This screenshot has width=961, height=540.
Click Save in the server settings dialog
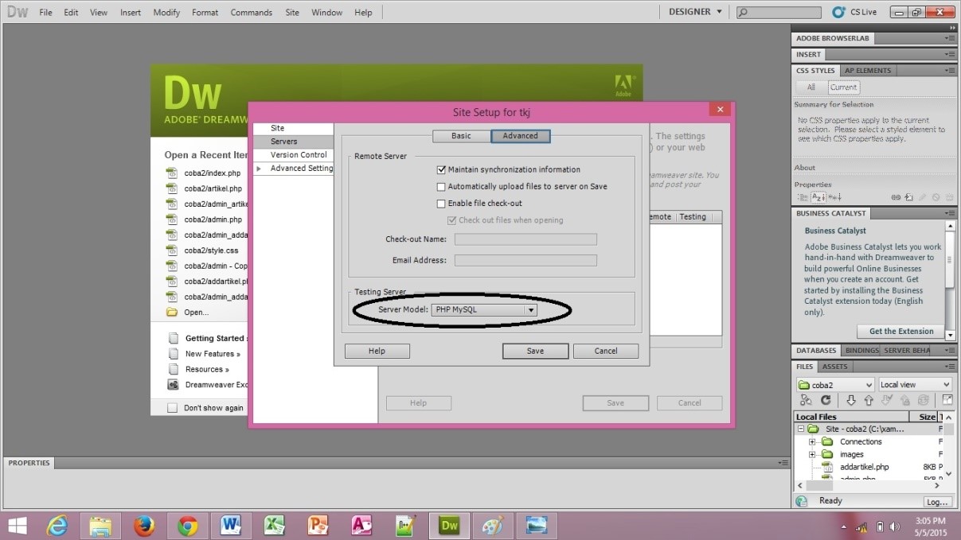tap(535, 351)
